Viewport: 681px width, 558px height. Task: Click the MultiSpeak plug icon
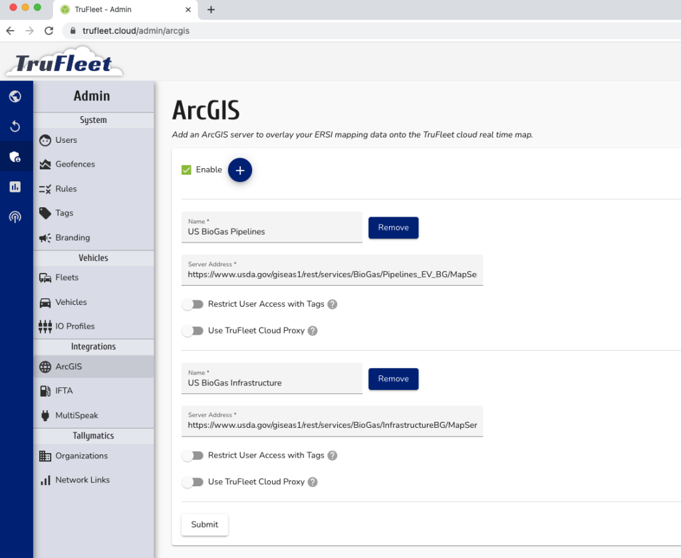tap(45, 416)
